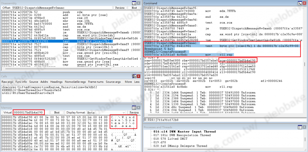Toggle Source in Calls toolbar

[x=34, y=82]
